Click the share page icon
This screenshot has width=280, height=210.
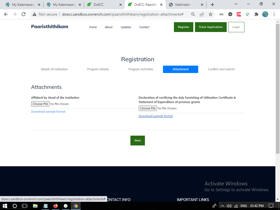(x=202, y=14)
